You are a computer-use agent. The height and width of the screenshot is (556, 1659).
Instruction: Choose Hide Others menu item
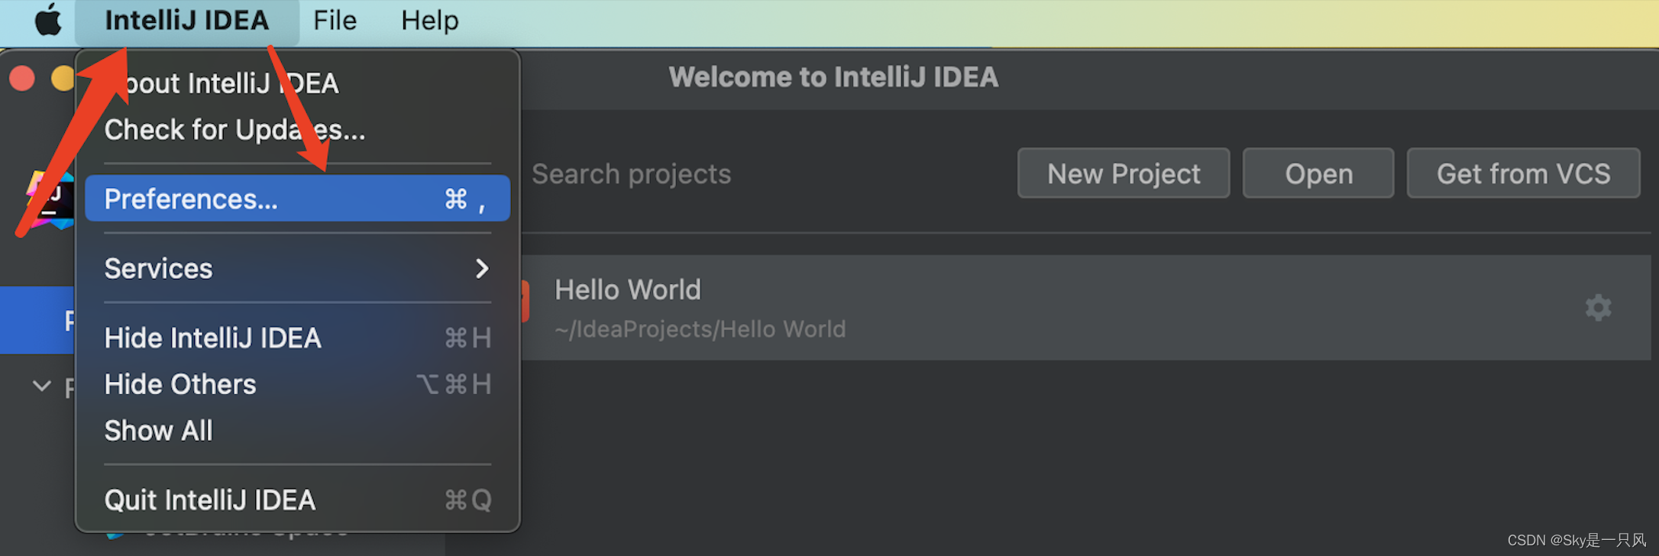[297, 384]
